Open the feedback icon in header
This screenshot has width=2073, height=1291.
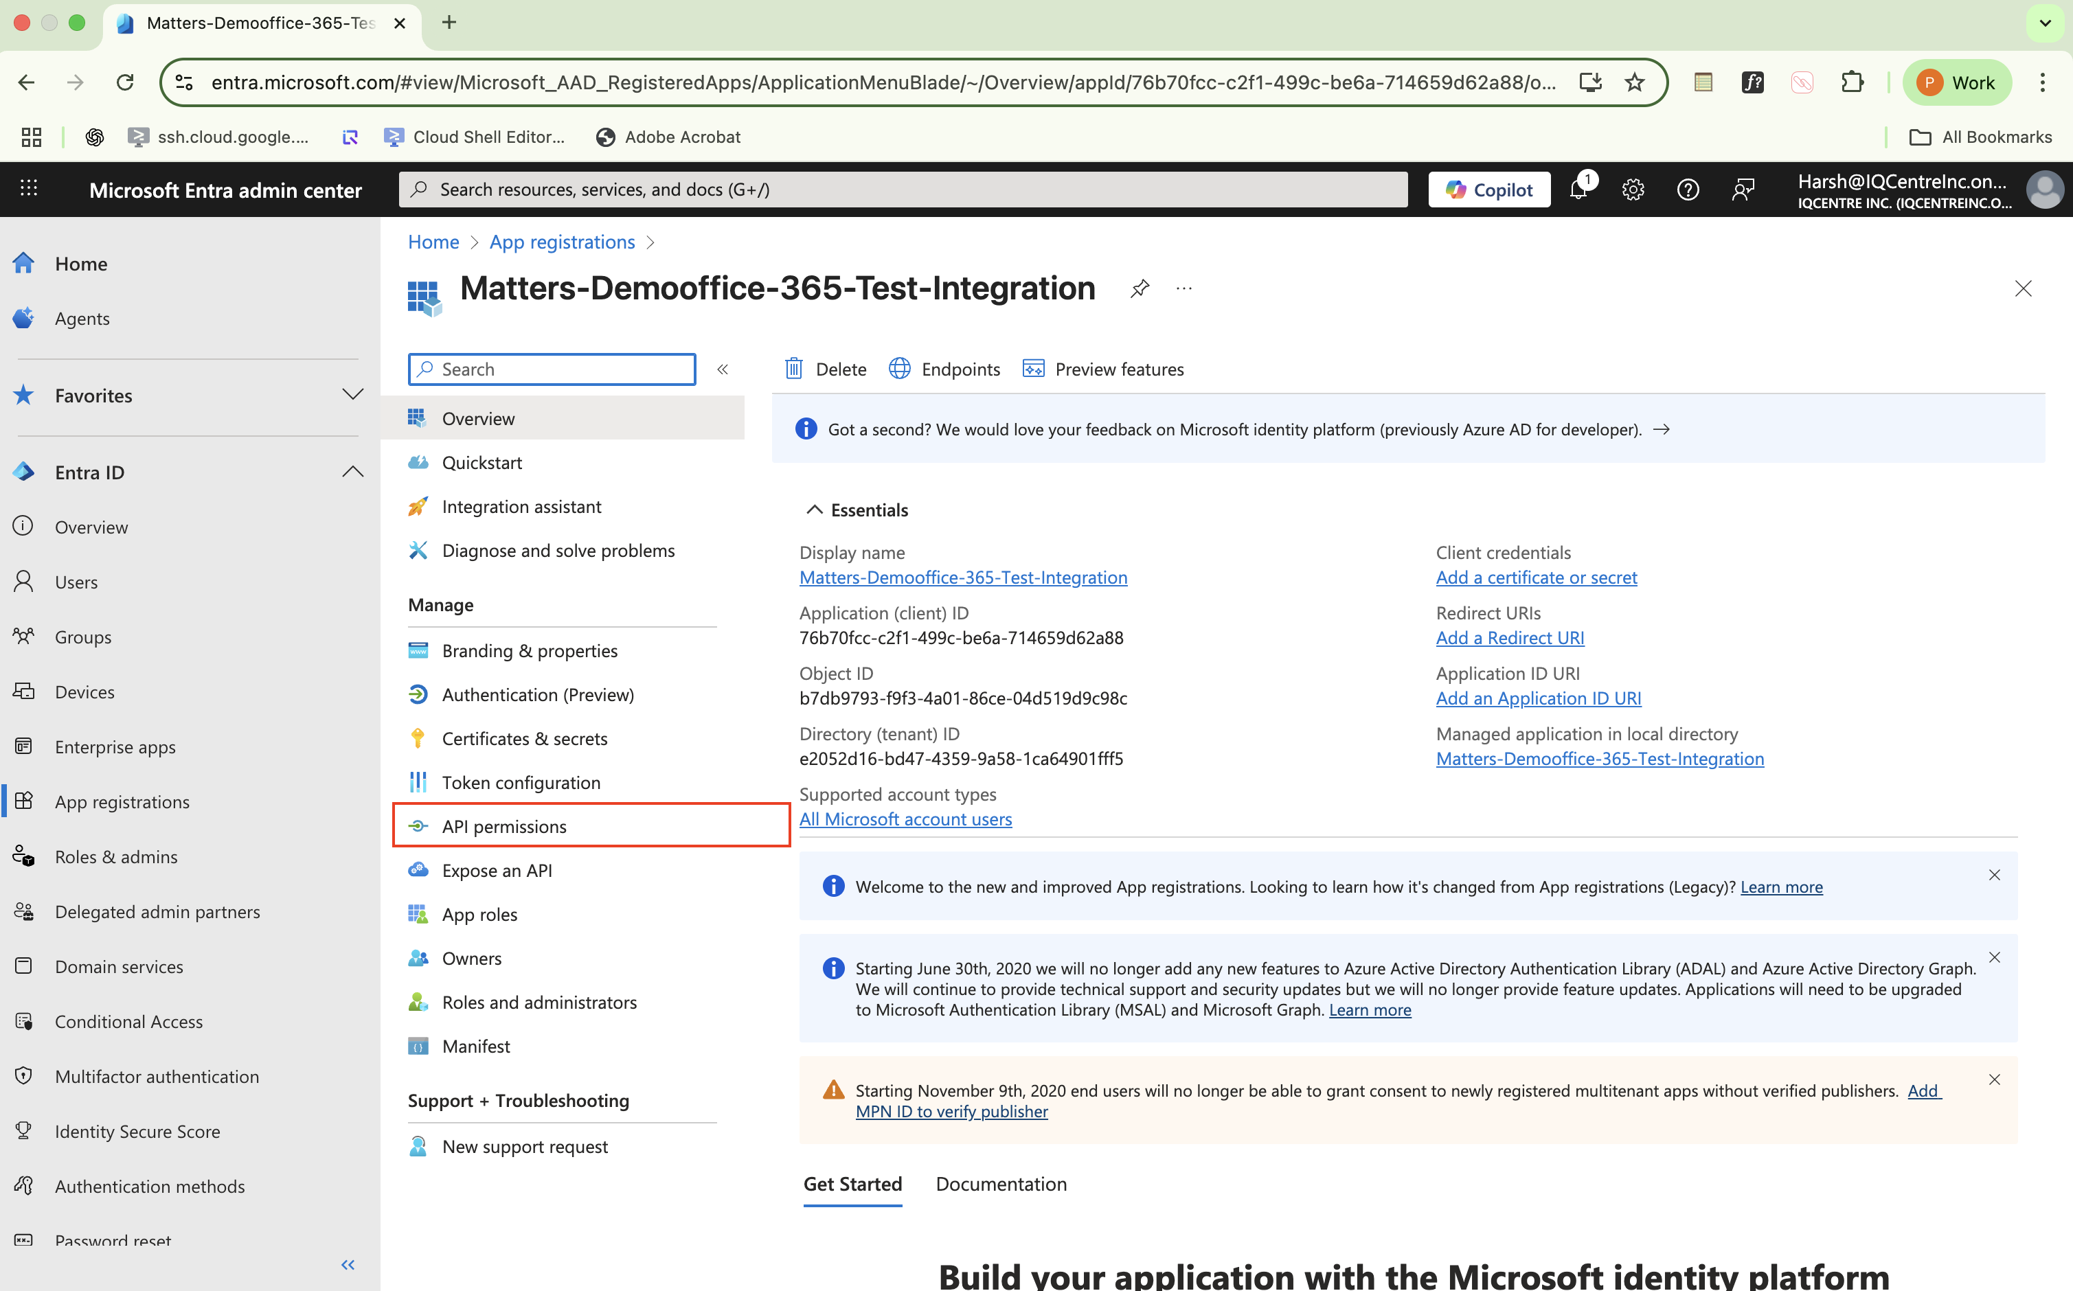point(1743,190)
